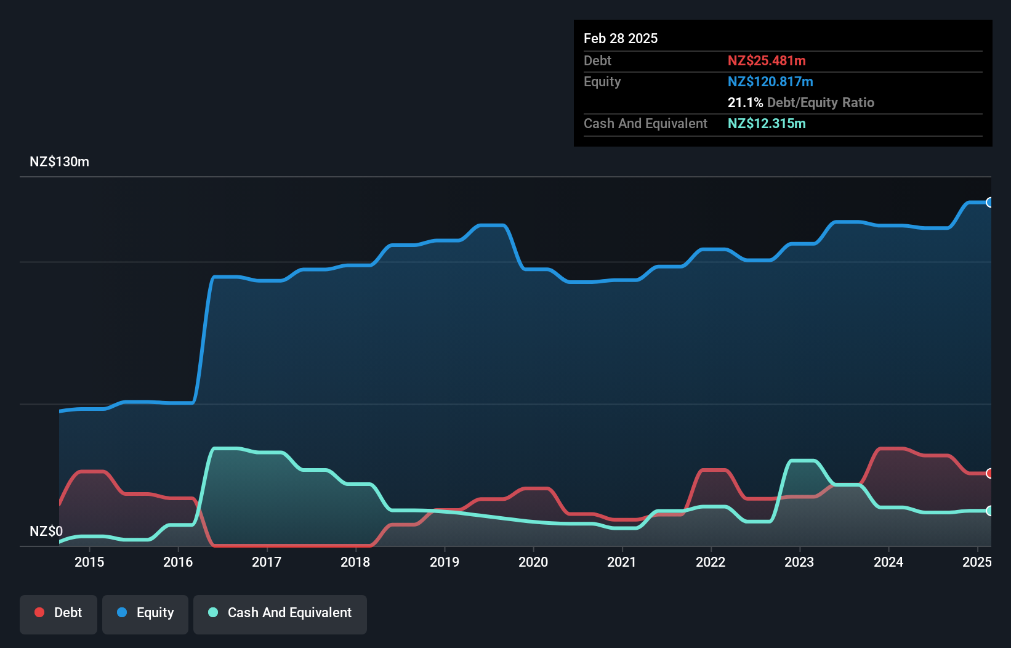Click the 2017 x-axis label
1011x648 pixels.
pos(267,562)
